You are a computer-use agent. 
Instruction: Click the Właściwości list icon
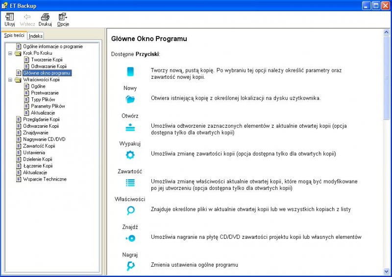(130, 183)
